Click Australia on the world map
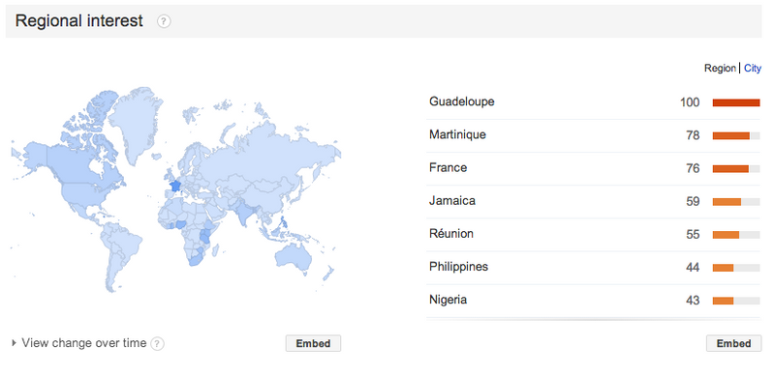775x376 pixels. (x=294, y=257)
